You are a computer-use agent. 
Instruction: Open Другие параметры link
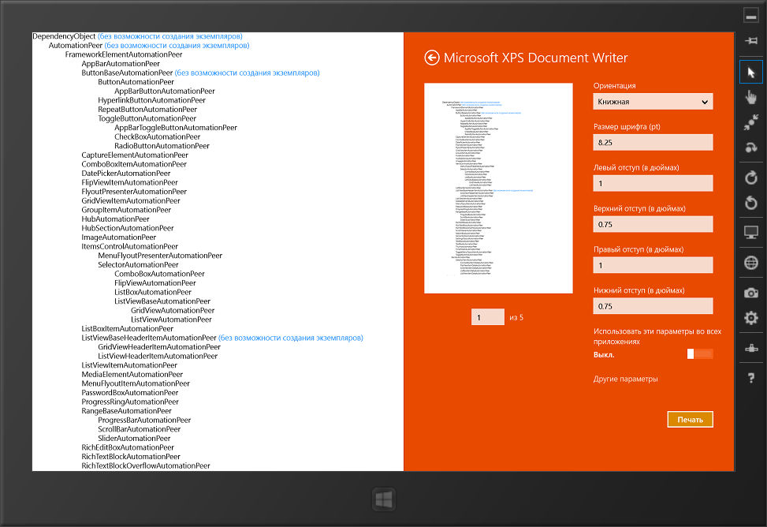coord(626,379)
